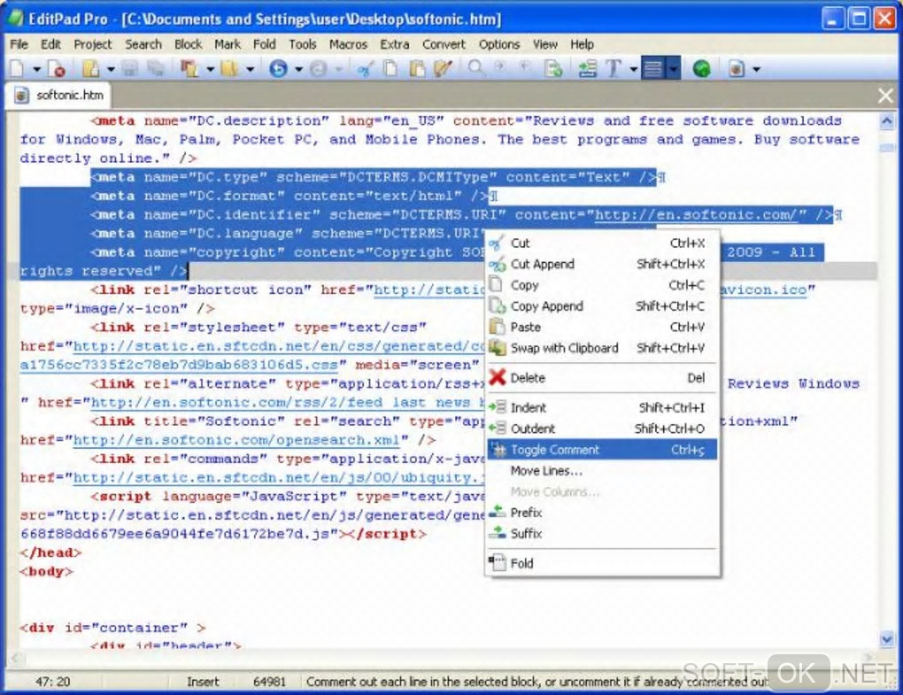The height and width of the screenshot is (695, 903).
Task: Click the Paste clipboard toolbar icon
Action: (x=417, y=69)
